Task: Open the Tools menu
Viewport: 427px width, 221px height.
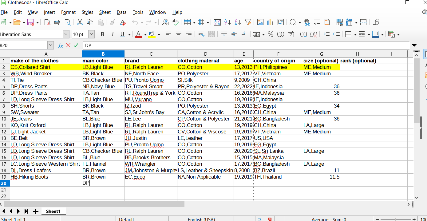Action: (138, 12)
